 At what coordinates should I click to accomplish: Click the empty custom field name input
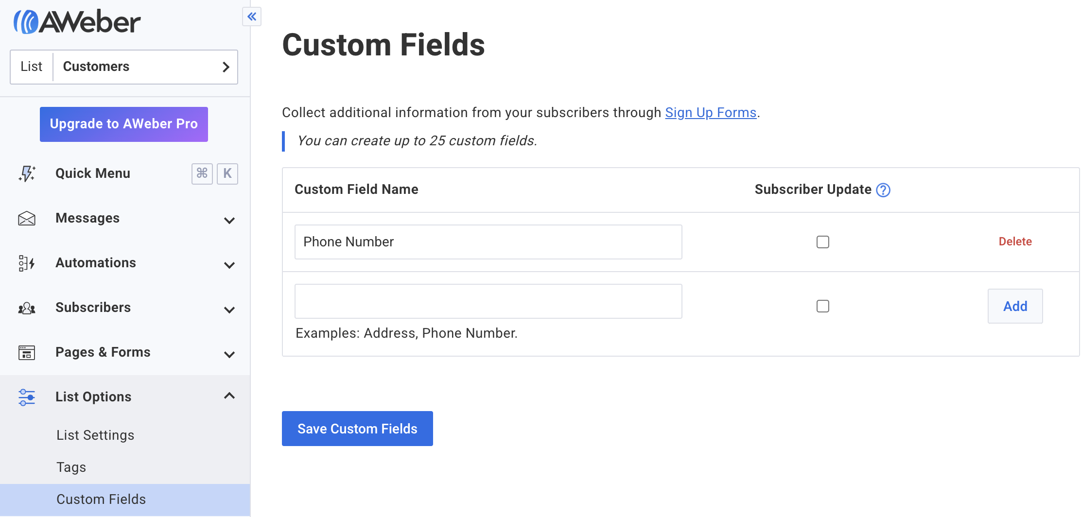click(488, 301)
